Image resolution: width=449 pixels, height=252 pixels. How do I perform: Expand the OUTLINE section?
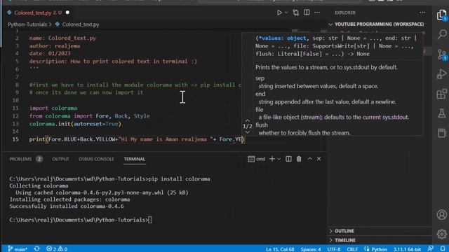click(x=344, y=231)
